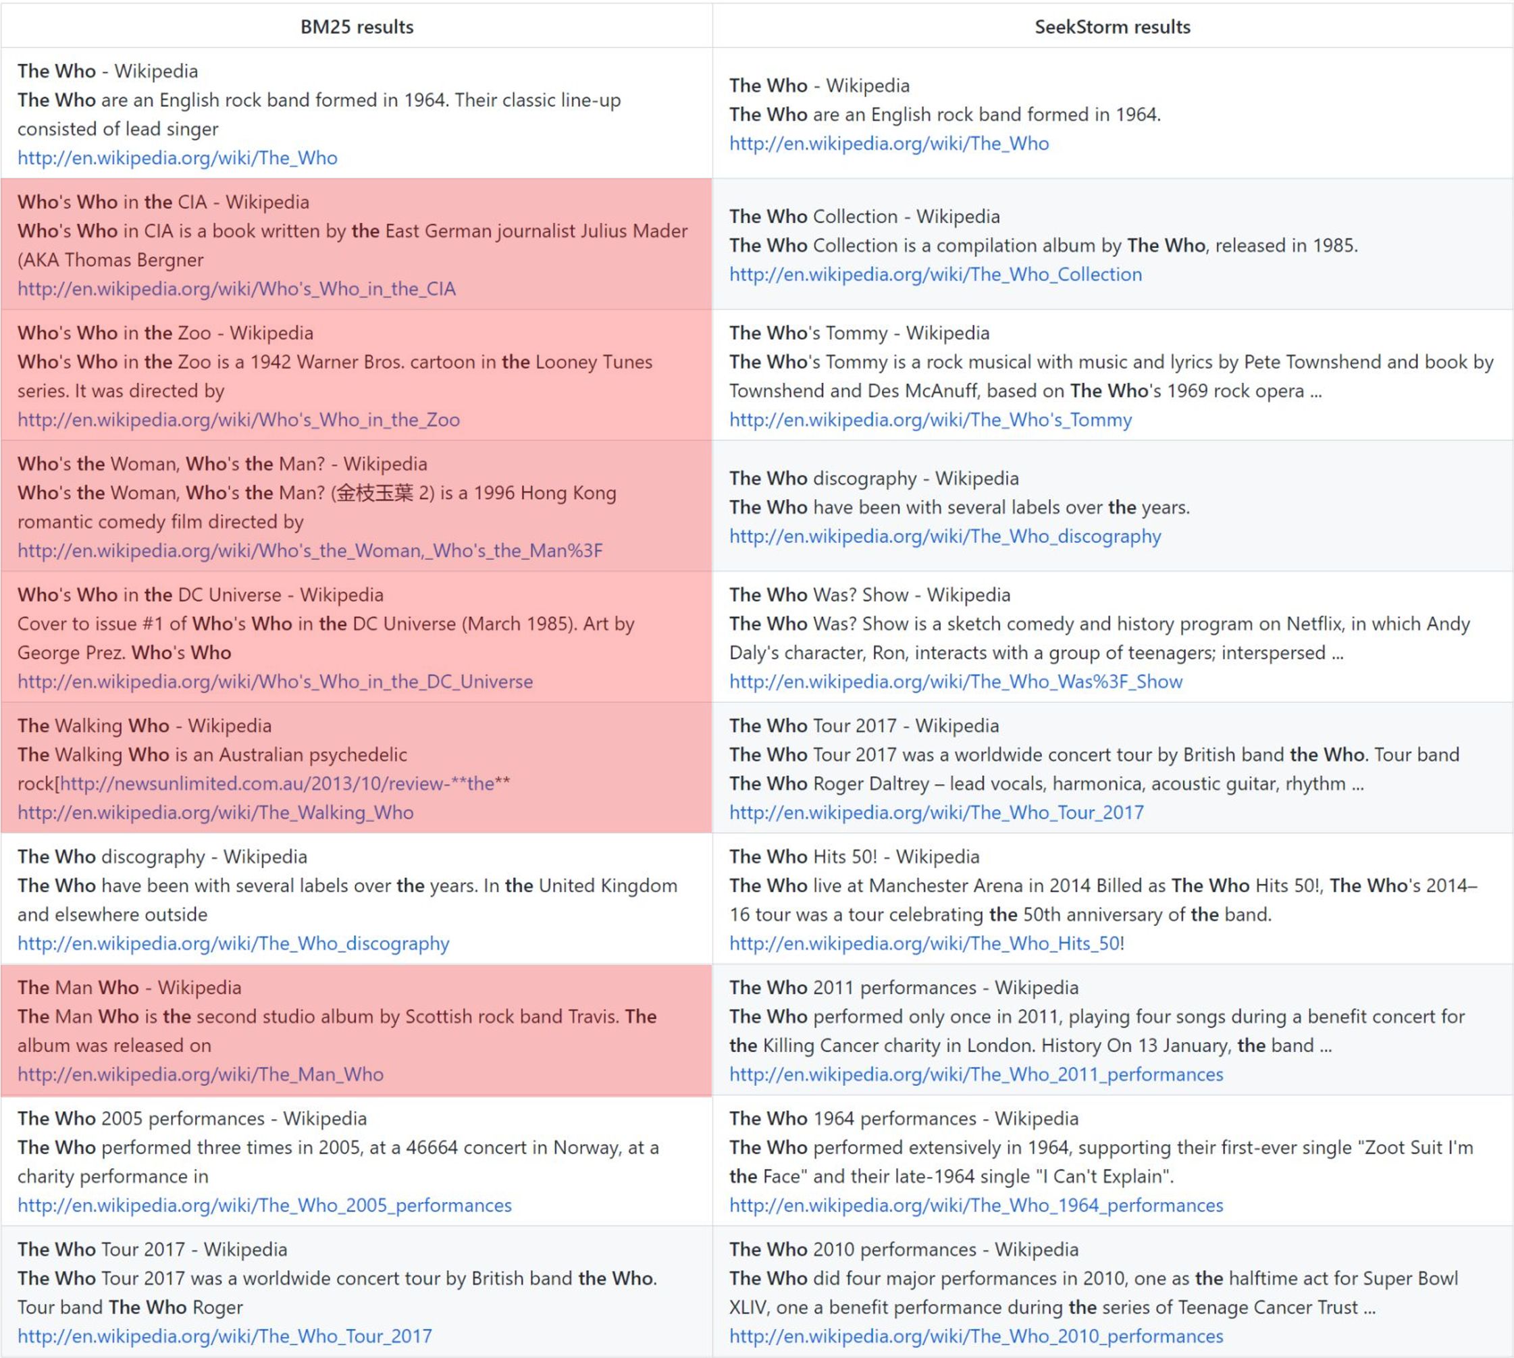The height and width of the screenshot is (1358, 1514).
Task: Click the SeekStorm results column header
Action: point(1112,27)
